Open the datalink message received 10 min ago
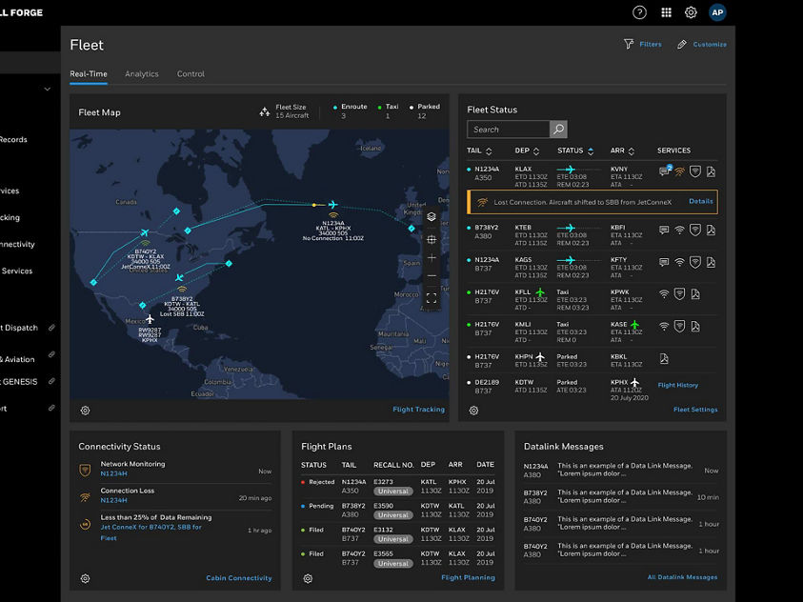Viewport: 803px width, 602px height. click(621, 496)
